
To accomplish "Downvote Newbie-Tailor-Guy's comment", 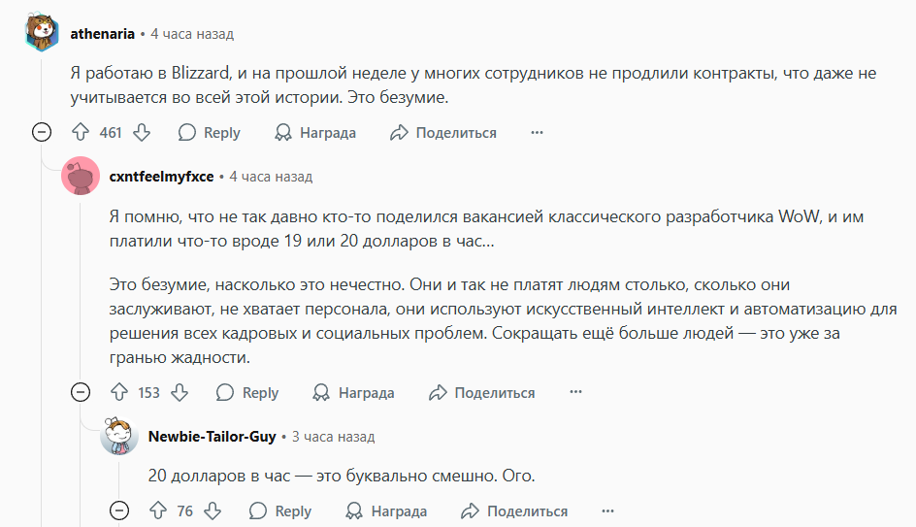I will tap(213, 511).
